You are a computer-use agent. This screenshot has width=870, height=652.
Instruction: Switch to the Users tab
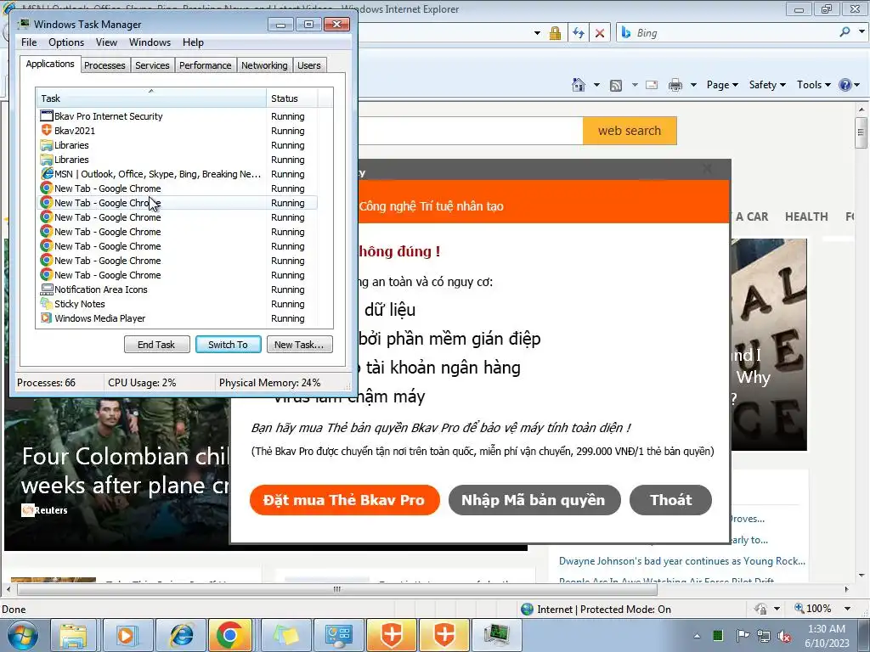point(309,65)
